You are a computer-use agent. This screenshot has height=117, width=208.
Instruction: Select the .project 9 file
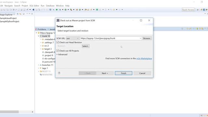point(48,55)
